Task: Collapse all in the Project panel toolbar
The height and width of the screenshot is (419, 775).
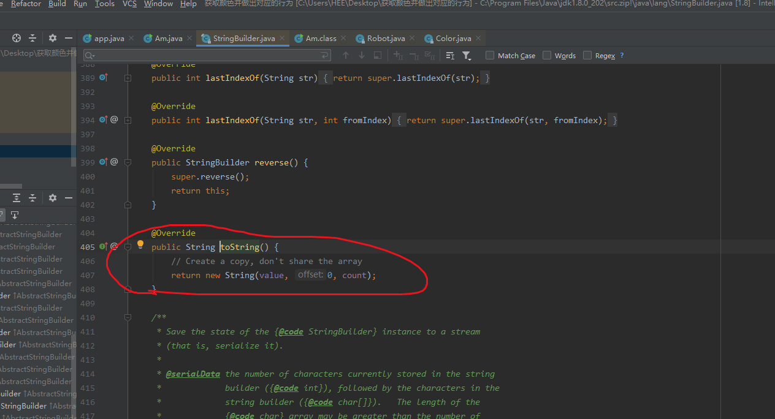Action: [32, 38]
